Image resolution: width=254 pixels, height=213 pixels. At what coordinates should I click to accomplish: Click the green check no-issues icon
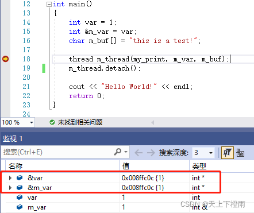pos(52,122)
